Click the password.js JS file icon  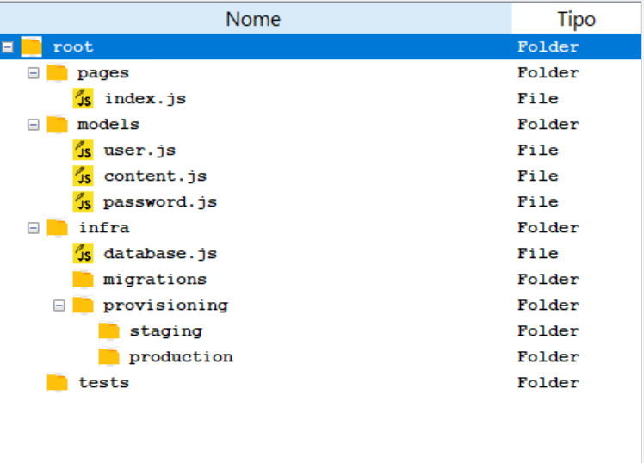pyautogui.click(x=84, y=201)
